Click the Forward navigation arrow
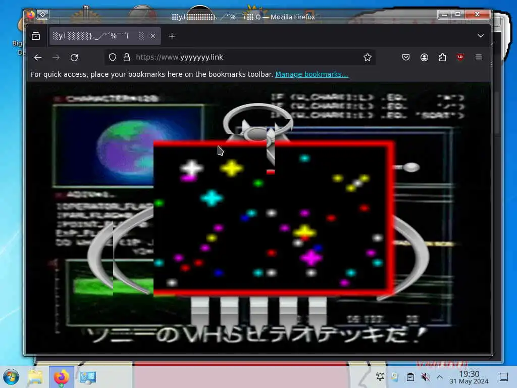Viewport: 517px width, 388px height. point(56,58)
